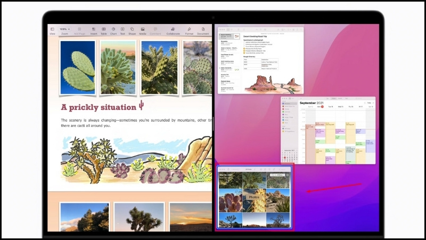Check the first unchecked specimen checkbox in Notes
426x240 pixels.
pyautogui.click(x=244, y=43)
